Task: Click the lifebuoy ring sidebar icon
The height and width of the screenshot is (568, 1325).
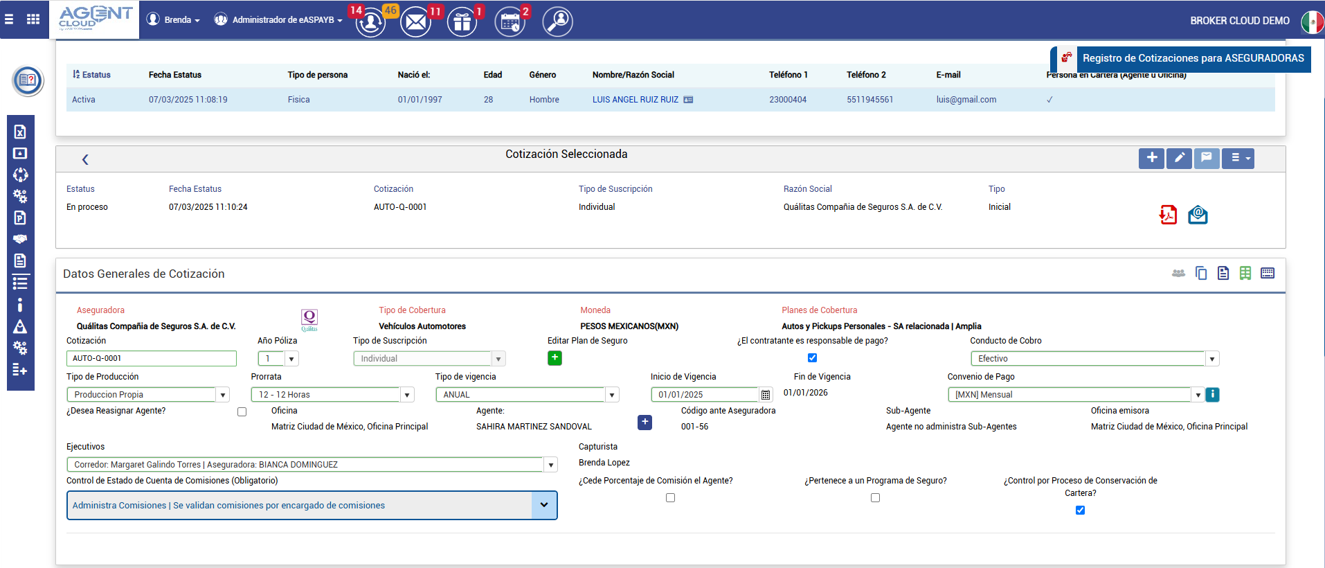Action: click(20, 175)
